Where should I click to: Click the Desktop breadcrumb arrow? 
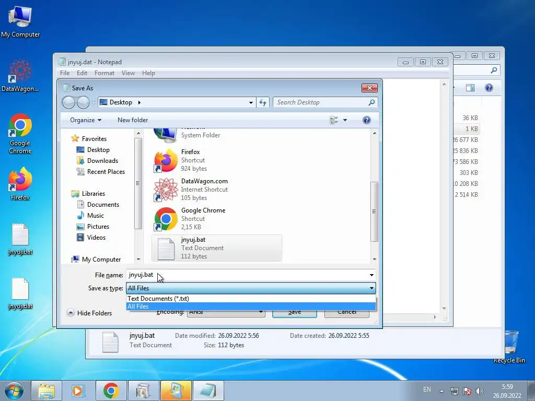point(139,102)
